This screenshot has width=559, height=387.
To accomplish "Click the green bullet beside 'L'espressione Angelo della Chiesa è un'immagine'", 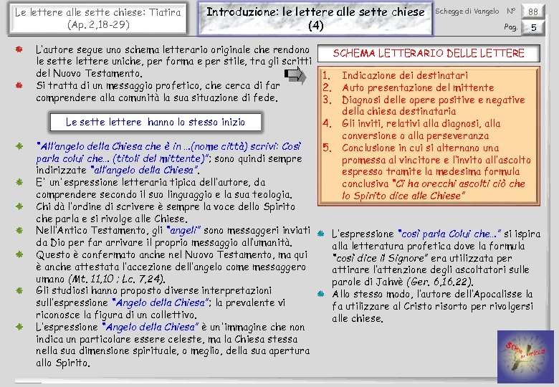I will (19, 327).
